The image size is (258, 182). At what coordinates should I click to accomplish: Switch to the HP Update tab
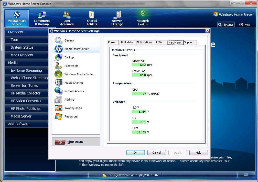tap(127, 42)
